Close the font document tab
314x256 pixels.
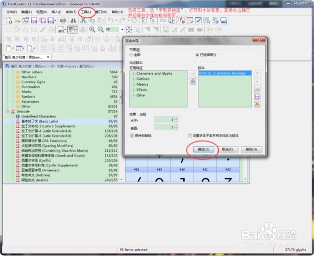[48, 57]
